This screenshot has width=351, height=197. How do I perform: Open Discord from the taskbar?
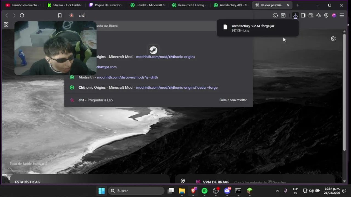[x=227, y=191]
